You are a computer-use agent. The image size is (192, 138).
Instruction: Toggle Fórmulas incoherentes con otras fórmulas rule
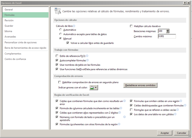pyautogui.click(x=57, y=124)
